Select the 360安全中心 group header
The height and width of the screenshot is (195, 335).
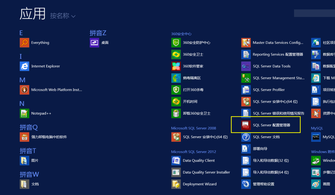click(181, 34)
